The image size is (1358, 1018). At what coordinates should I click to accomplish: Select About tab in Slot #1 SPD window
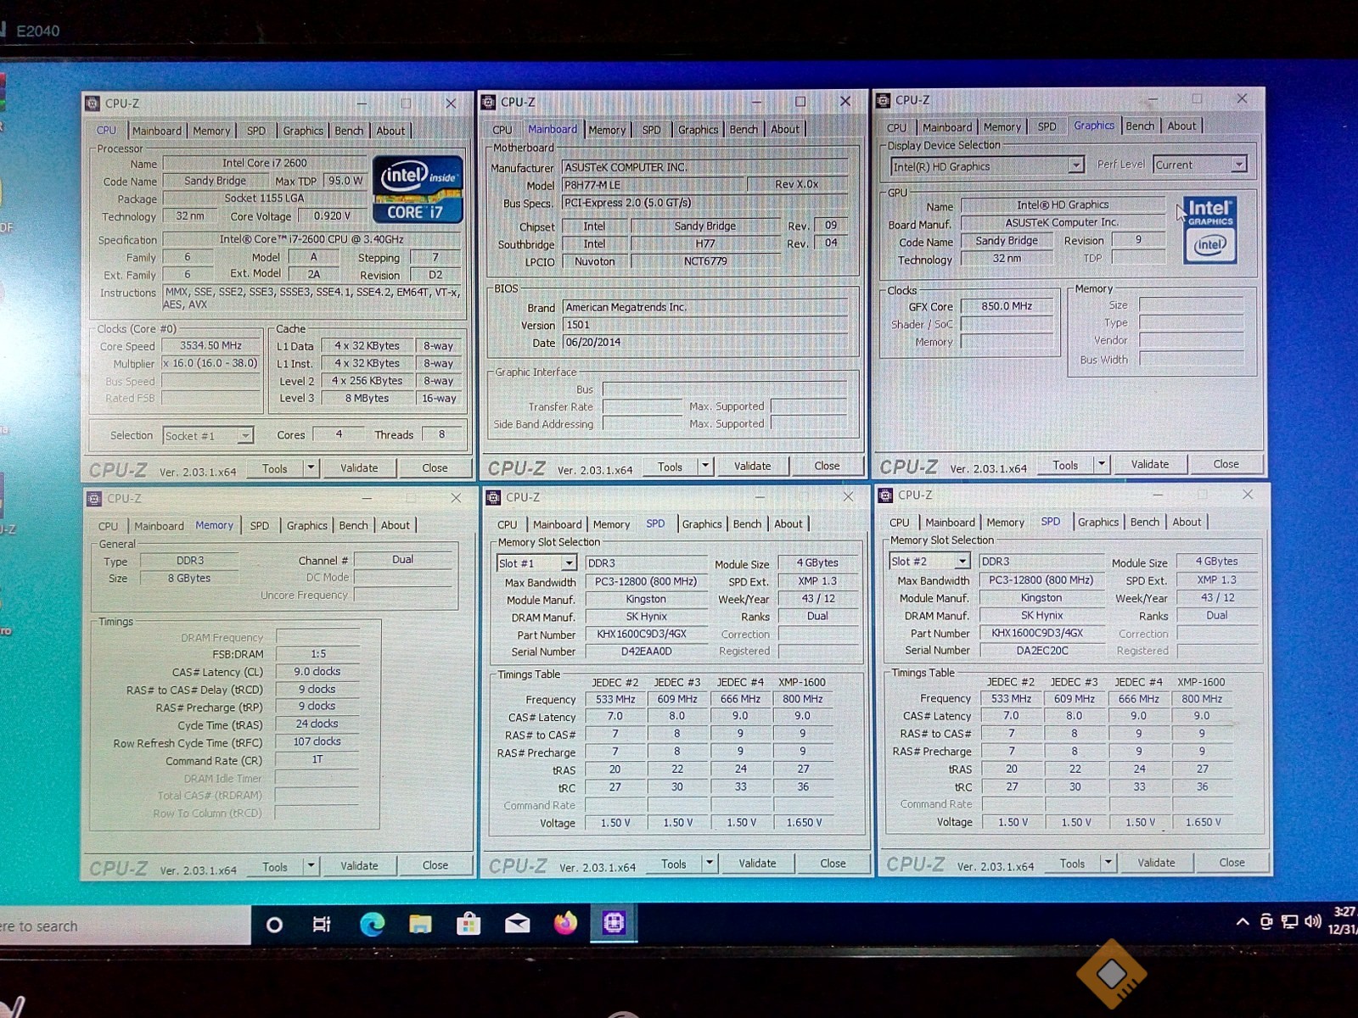788,524
